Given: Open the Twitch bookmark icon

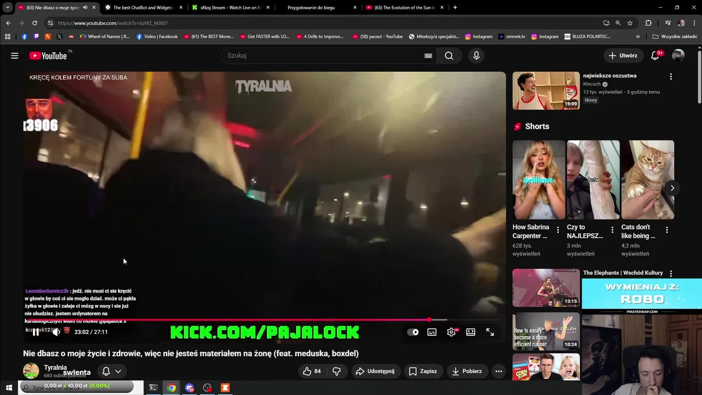Looking at the screenshot, I should point(36,37).
